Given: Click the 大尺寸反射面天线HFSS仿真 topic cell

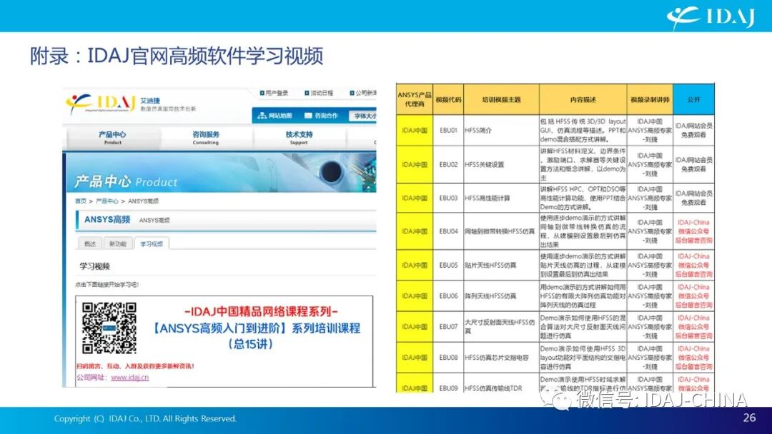Looking at the screenshot, I should point(501,326).
